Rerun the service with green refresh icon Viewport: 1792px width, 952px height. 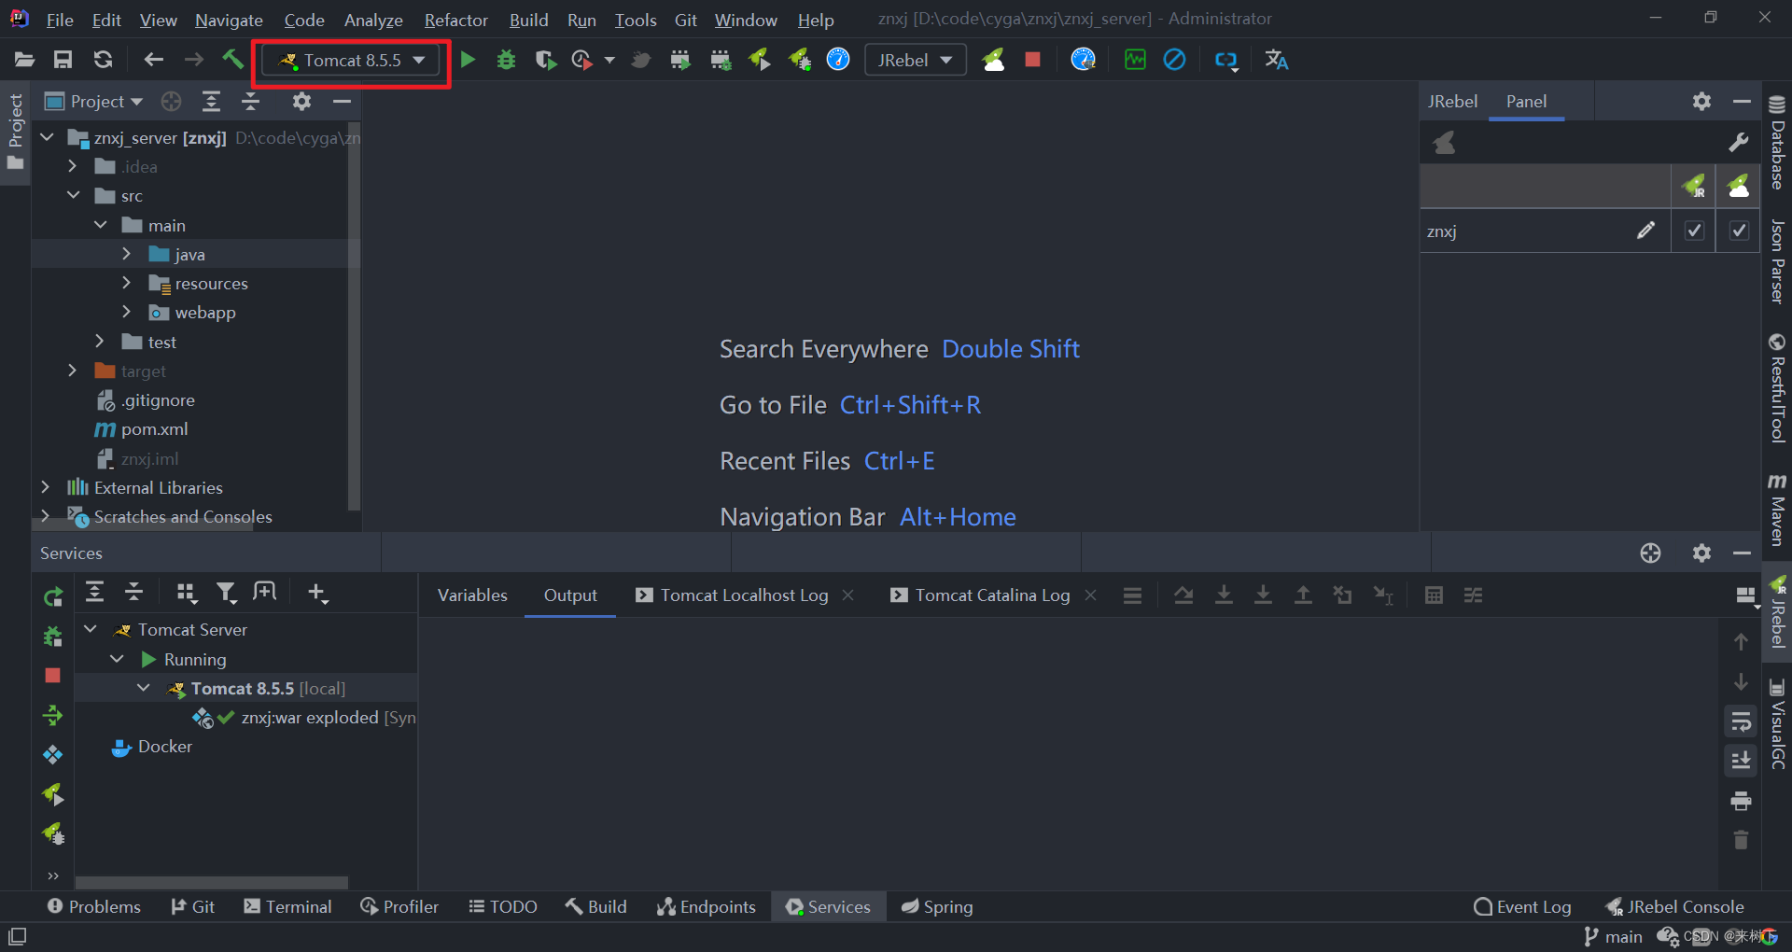tap(53, 596)
